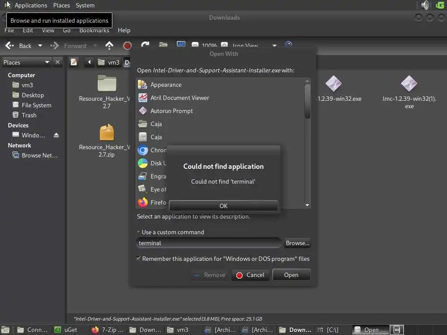The height and width of the screenshot is (335, 447).
Task: Toggle Remember this application checkbox
Action: [138, 258]
